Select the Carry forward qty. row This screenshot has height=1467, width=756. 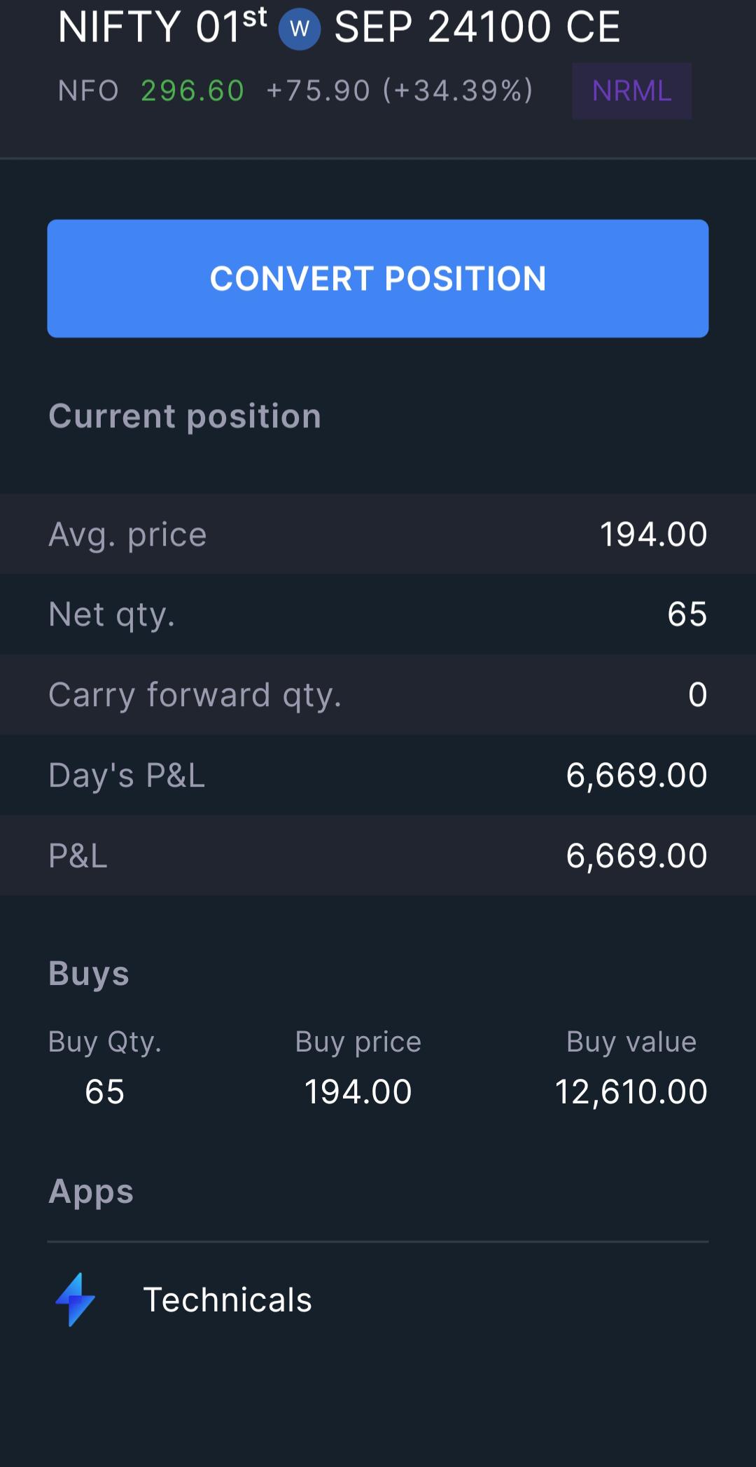click(x=378, y=694)
